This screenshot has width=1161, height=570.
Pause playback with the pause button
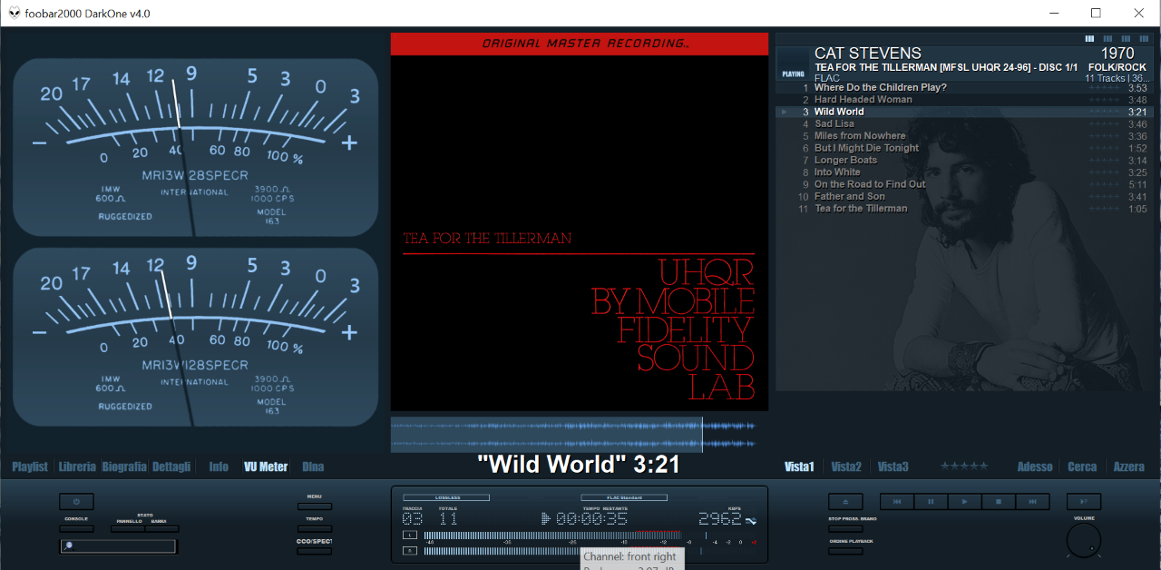point(931,501)
